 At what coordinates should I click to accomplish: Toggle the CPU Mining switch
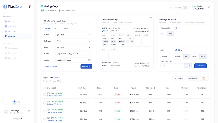point(185,8)
